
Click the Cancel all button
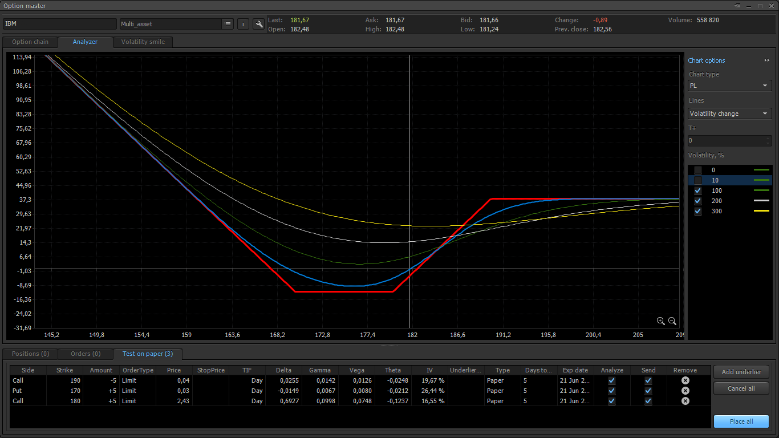coord(741,388)
